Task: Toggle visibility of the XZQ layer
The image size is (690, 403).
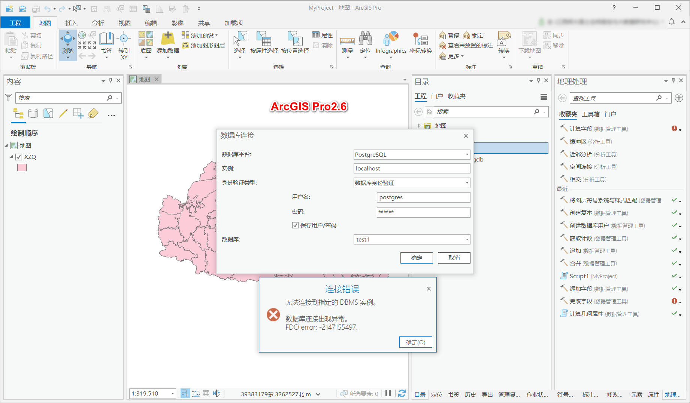Action: (19, 157)
